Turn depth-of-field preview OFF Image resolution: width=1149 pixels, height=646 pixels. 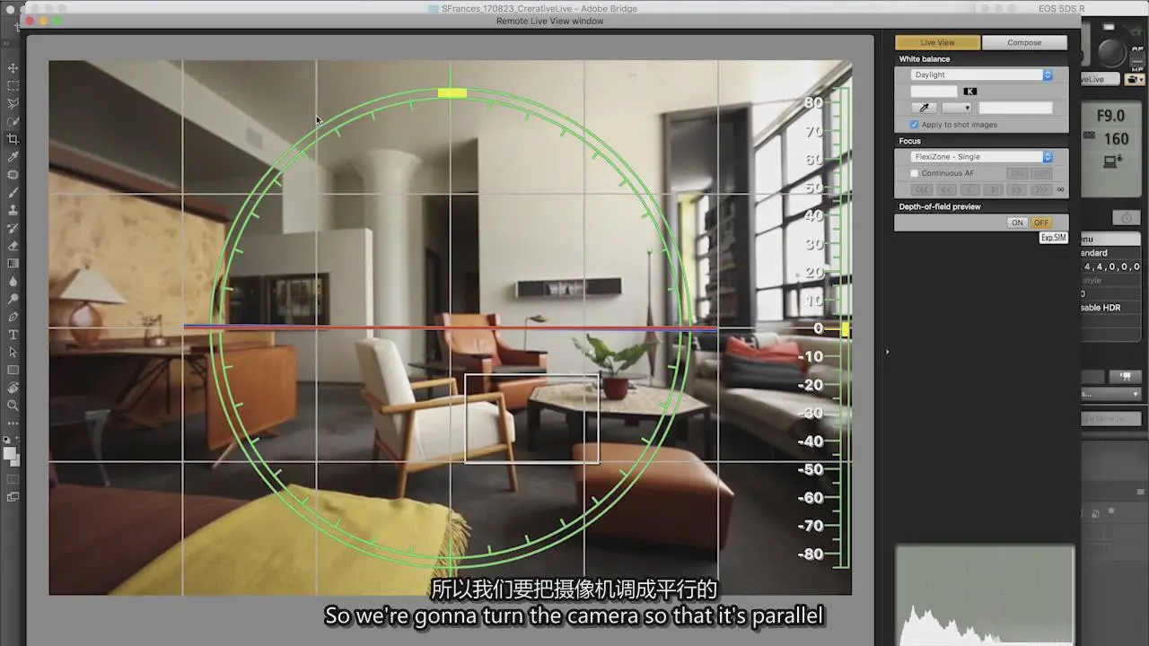tap(1040, 223)
